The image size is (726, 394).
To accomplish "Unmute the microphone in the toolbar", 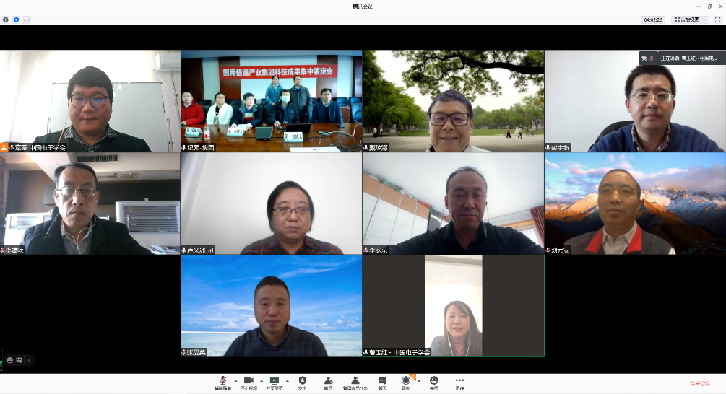I will (222, 381).
